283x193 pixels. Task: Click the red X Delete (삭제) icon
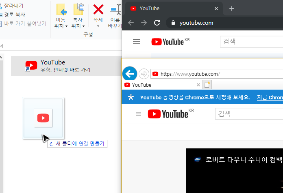98,9
